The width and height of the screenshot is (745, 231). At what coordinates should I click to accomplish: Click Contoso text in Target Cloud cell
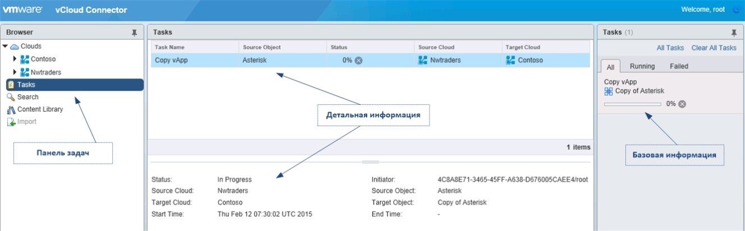pyautogui.click(x=531, y=60)
